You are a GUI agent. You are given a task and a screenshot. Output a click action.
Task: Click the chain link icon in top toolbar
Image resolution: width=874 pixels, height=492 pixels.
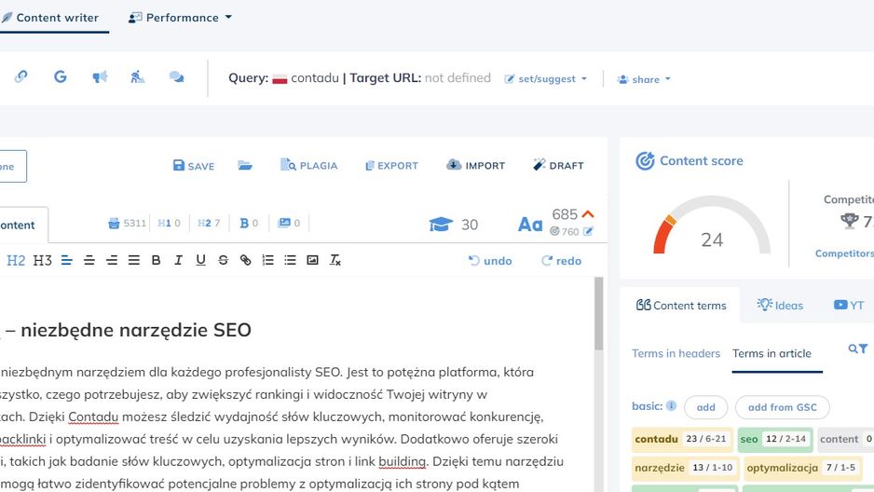[21, 77]
